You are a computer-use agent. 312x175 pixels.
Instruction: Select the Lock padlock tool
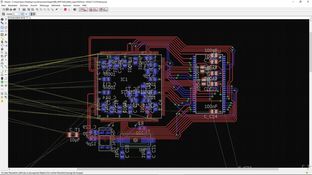[2, 49]
